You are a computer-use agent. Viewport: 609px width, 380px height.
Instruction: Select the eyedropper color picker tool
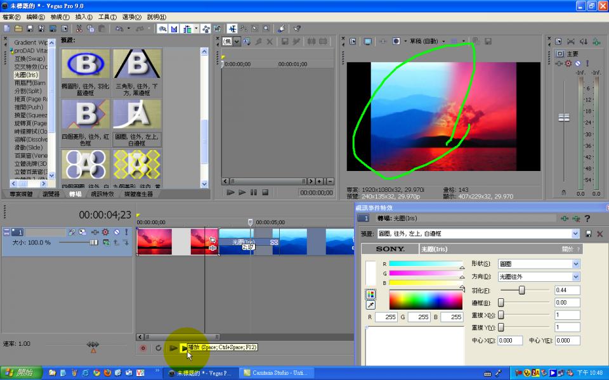[x=370, y=305]
